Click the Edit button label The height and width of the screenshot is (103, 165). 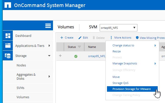coord(85,38)
